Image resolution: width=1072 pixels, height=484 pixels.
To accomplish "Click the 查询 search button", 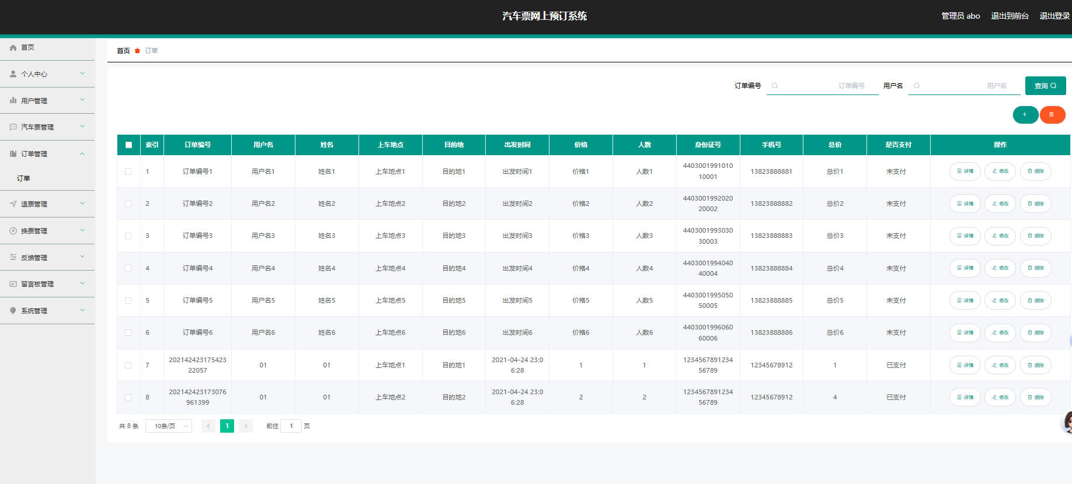I will [x=1045, y=86].
